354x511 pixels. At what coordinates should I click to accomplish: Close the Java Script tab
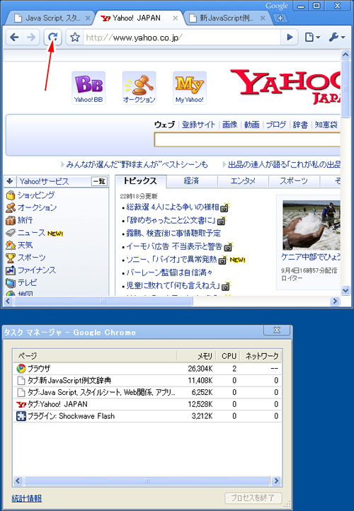pos(88,18)
